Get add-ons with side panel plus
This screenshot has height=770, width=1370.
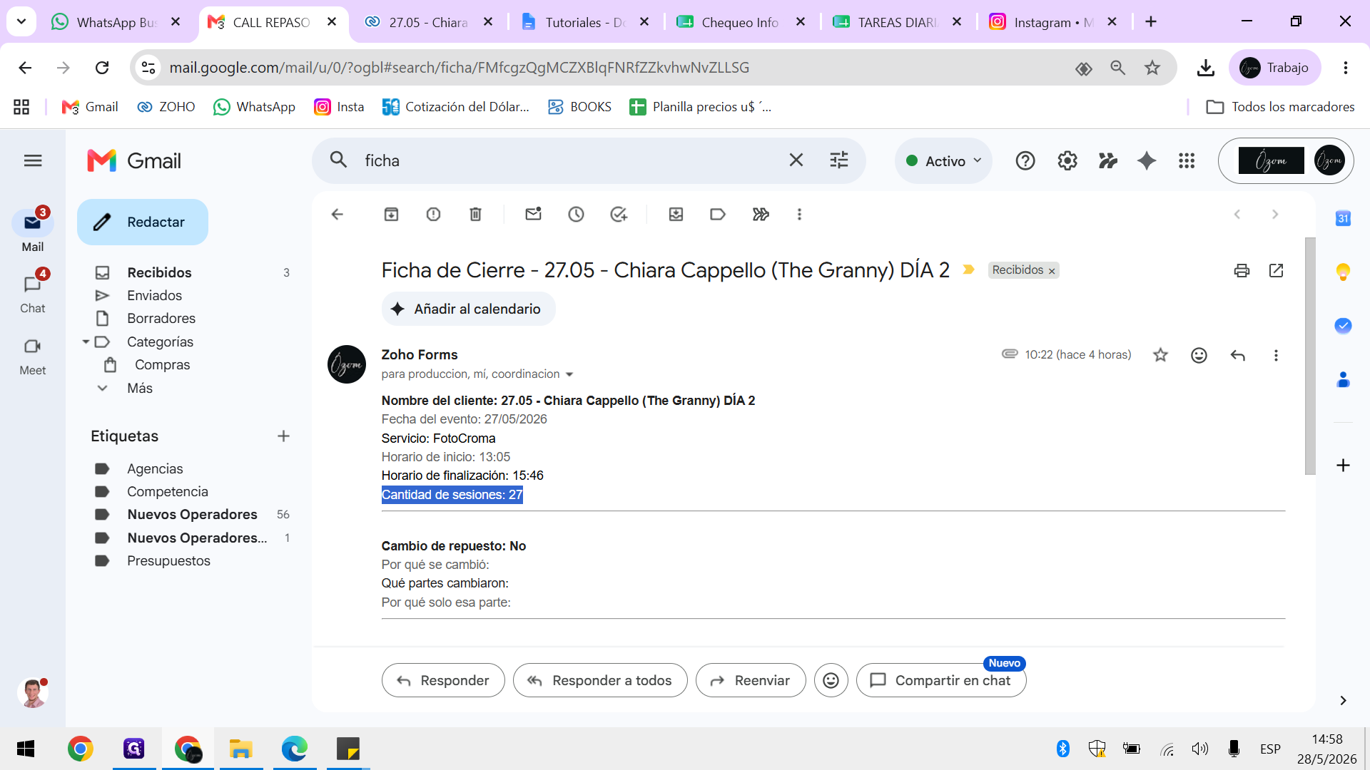(x=1343, y=466)
